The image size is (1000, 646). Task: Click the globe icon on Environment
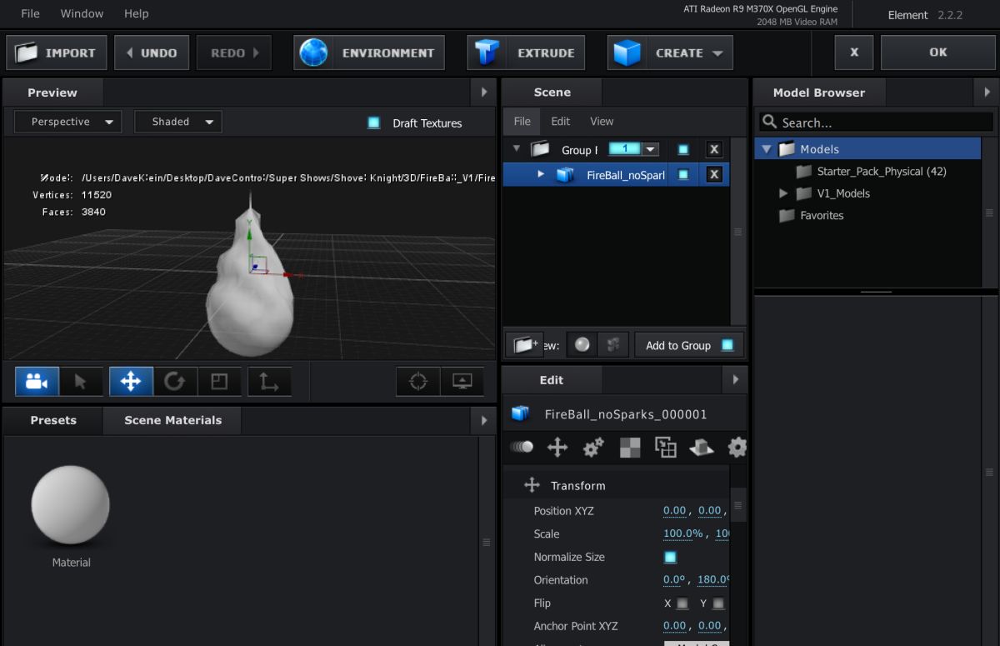click(x=314, y=53)
